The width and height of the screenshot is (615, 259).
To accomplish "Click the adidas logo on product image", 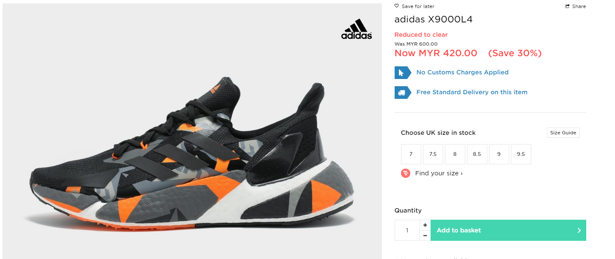I will tap(357, 30).
